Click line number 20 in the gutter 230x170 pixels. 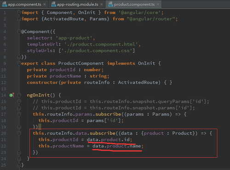(4, 133)
